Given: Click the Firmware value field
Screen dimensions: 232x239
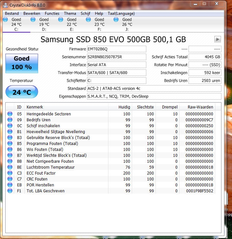Looking at the screenshot, I should tap(116, 49).
